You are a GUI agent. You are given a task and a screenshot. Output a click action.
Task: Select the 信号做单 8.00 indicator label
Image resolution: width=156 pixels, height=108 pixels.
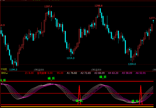[x=45, y=73]
